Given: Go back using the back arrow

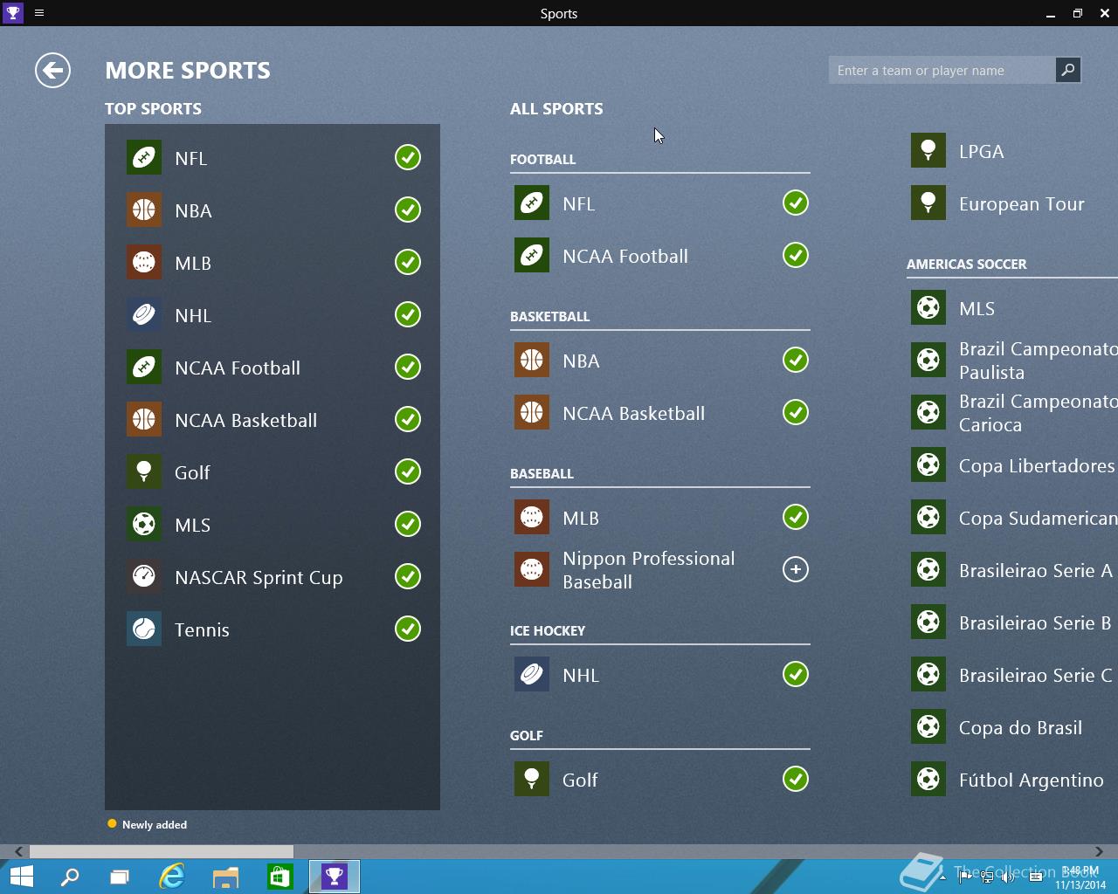Looking at the screenshot, I should point(52,71).
